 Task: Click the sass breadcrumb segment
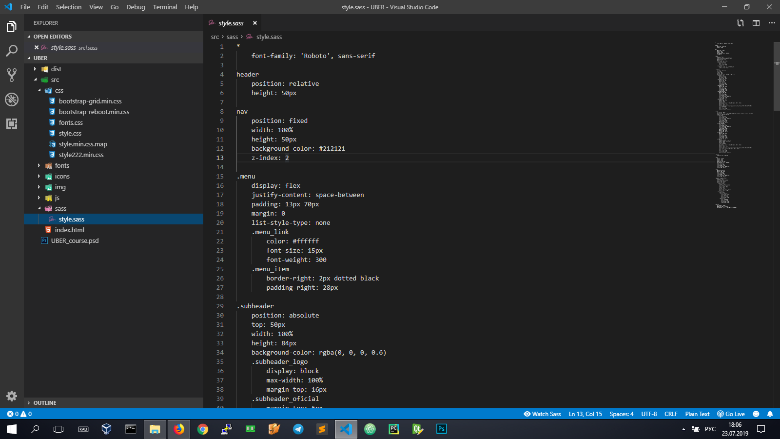232,37
